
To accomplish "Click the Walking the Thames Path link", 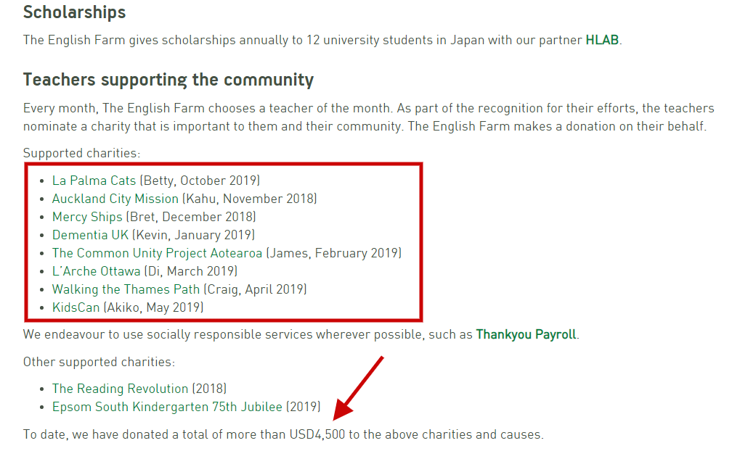I will [x=126, y=289].
